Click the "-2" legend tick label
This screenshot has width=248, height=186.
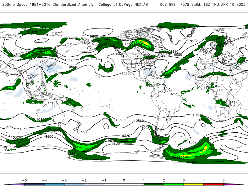84,180
